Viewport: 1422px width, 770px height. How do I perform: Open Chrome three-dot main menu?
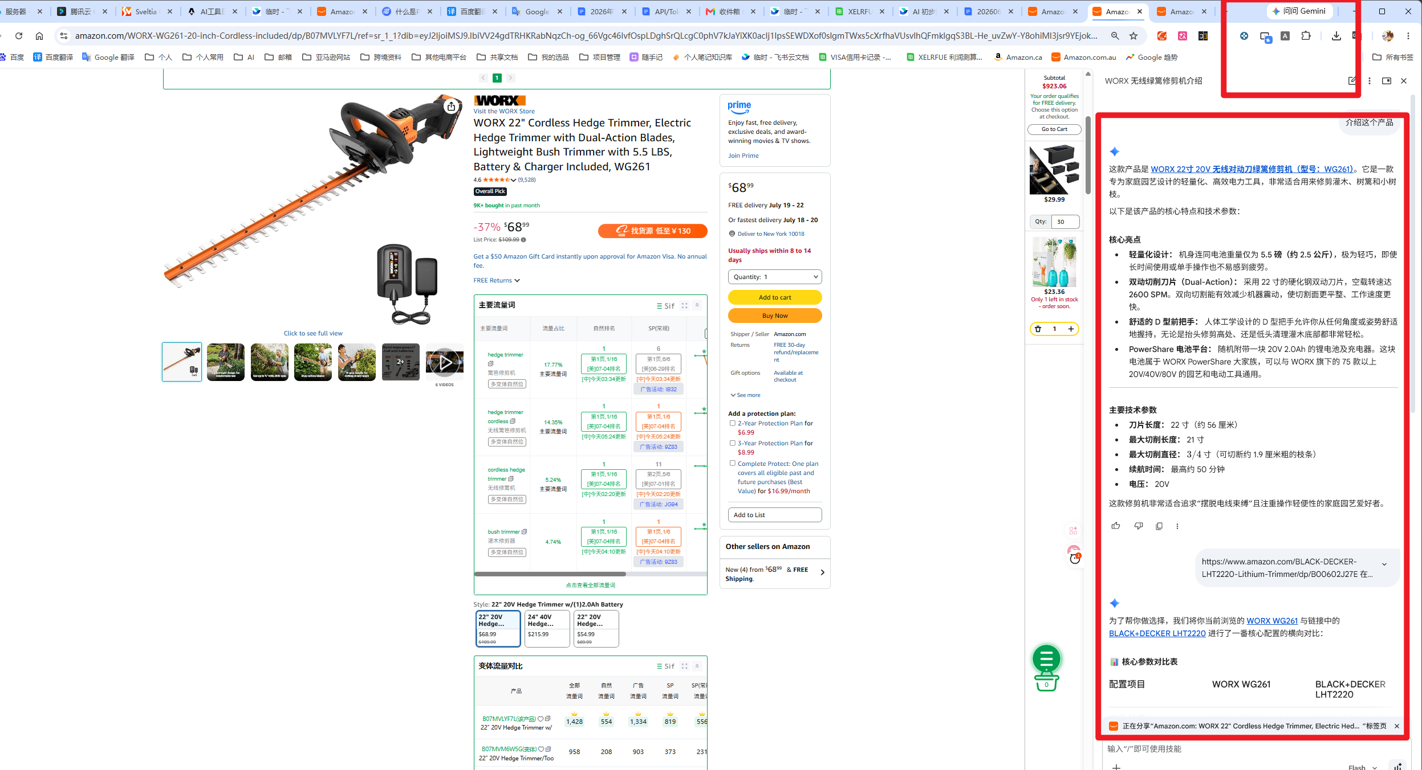click(1408, 36)
